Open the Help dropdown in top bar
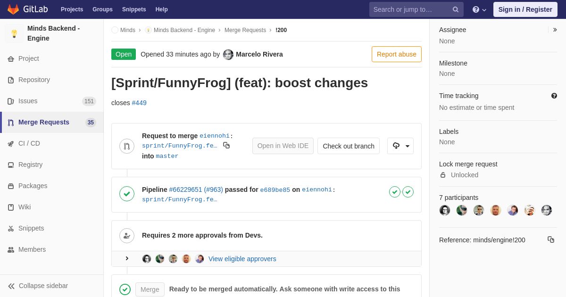The image size is (566, 297). coord(479,9)
